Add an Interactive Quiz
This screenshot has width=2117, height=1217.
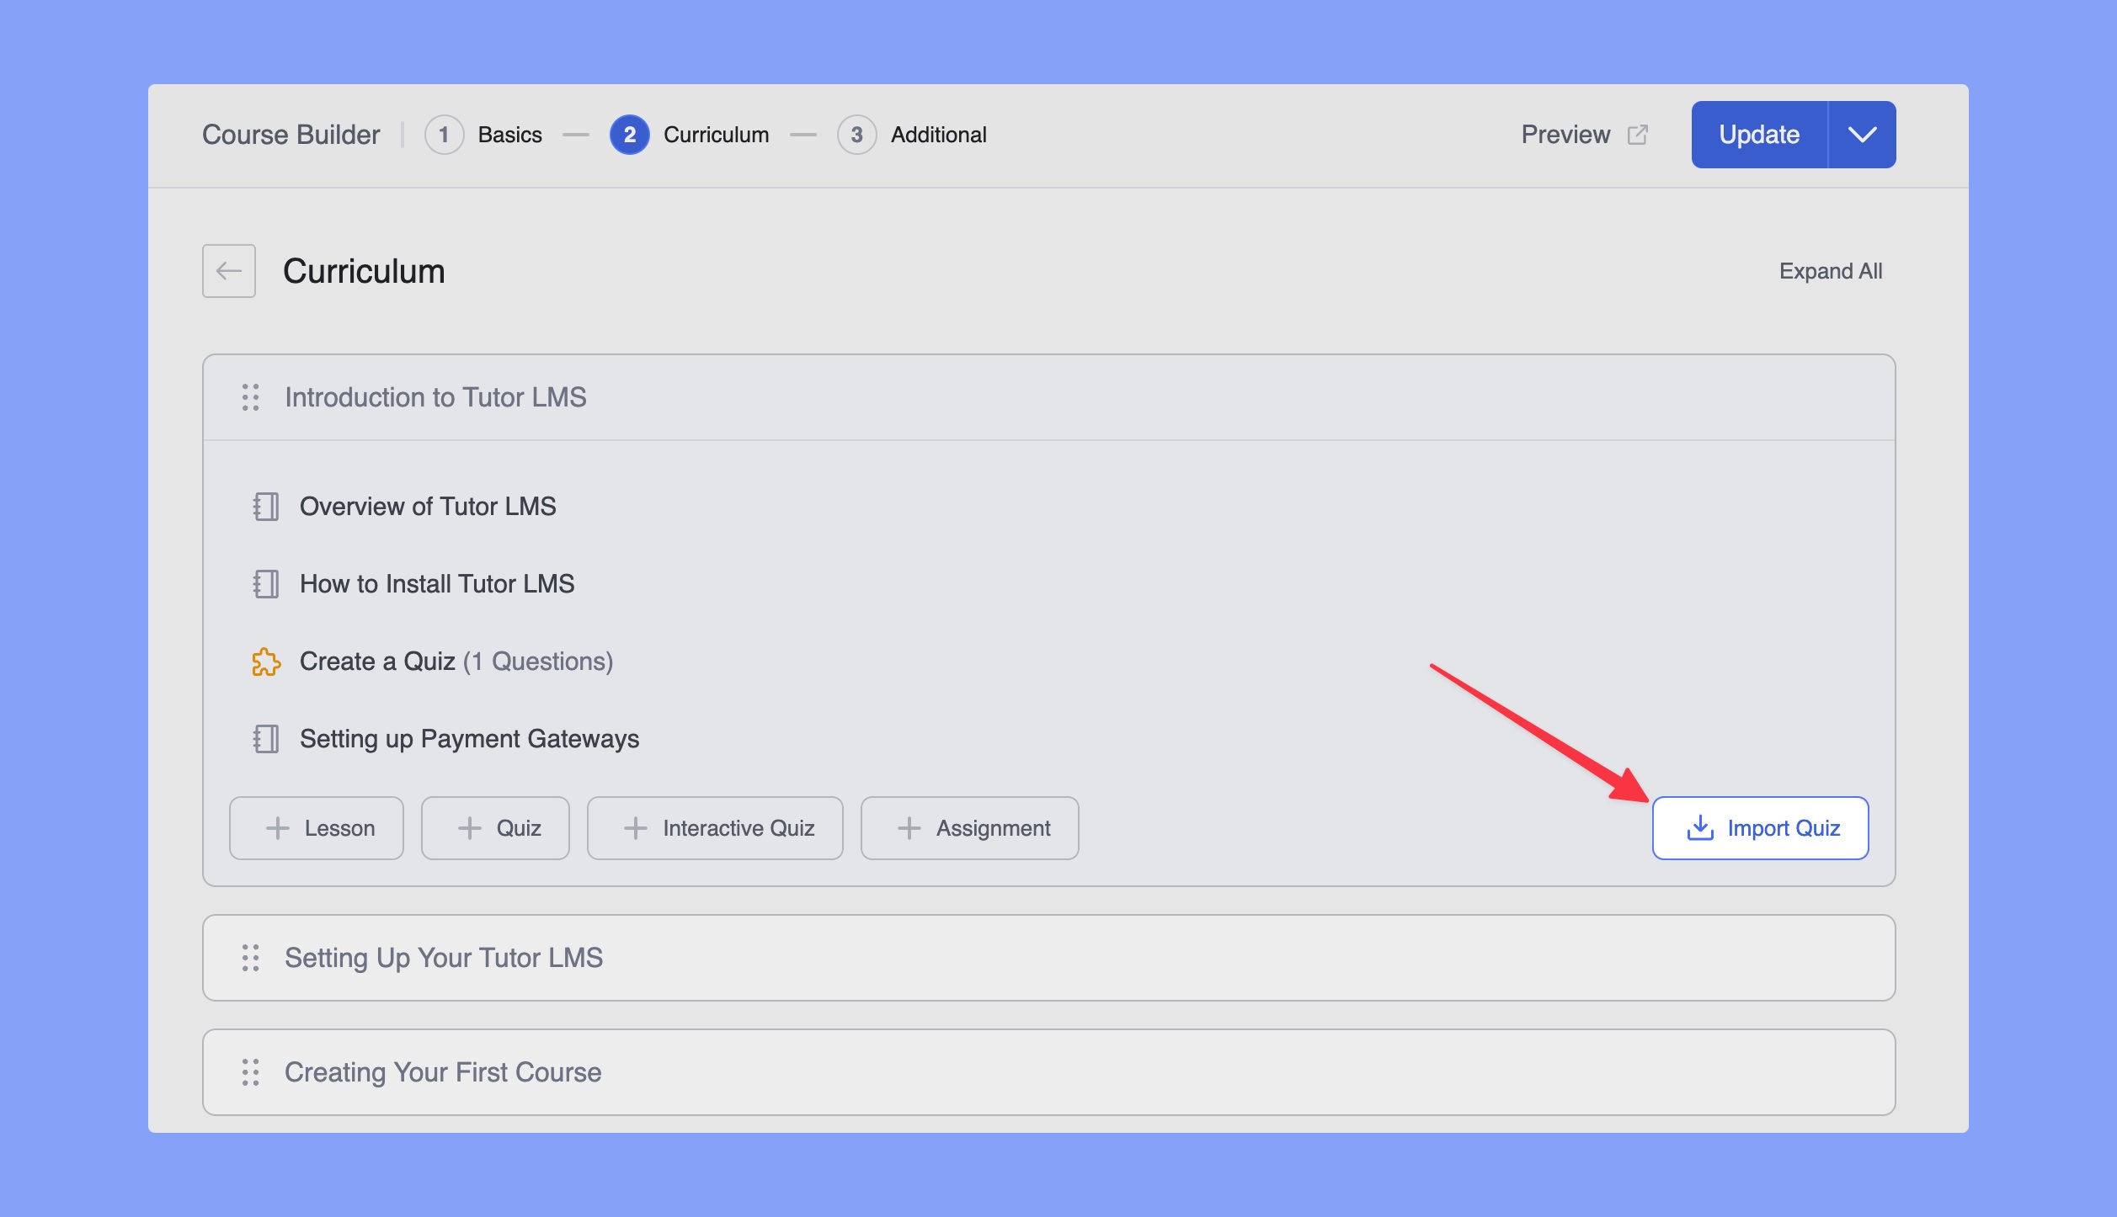click(x=715, y=828)
